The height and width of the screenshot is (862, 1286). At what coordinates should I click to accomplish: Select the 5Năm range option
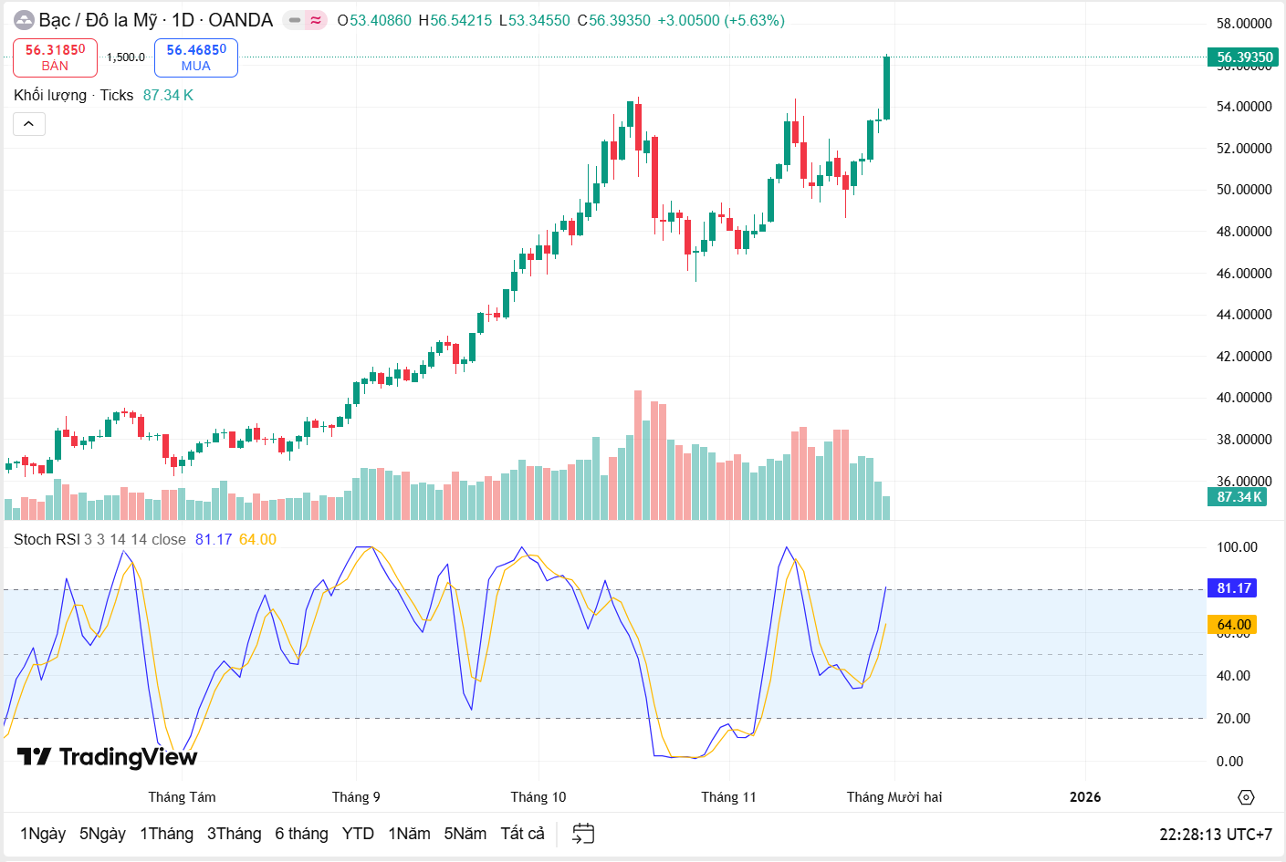pos(465,833)
